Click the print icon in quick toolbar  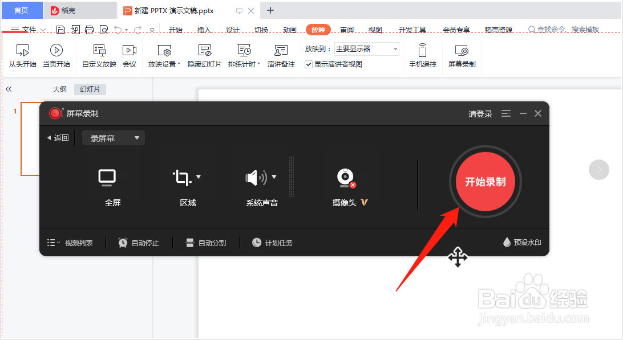pos(90,30)
